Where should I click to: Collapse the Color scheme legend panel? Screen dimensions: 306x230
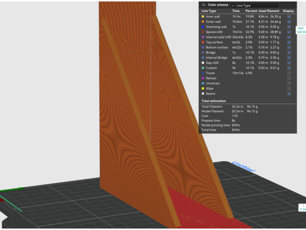click(x=203, y=4)
